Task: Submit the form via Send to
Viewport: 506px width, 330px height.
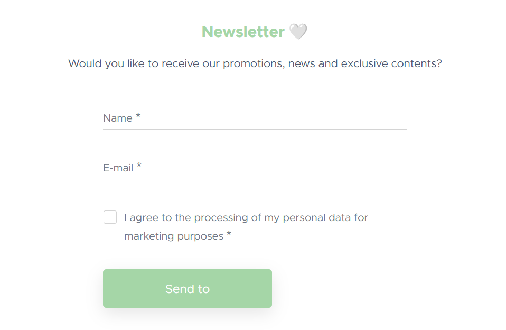Action: click(187, 288)
